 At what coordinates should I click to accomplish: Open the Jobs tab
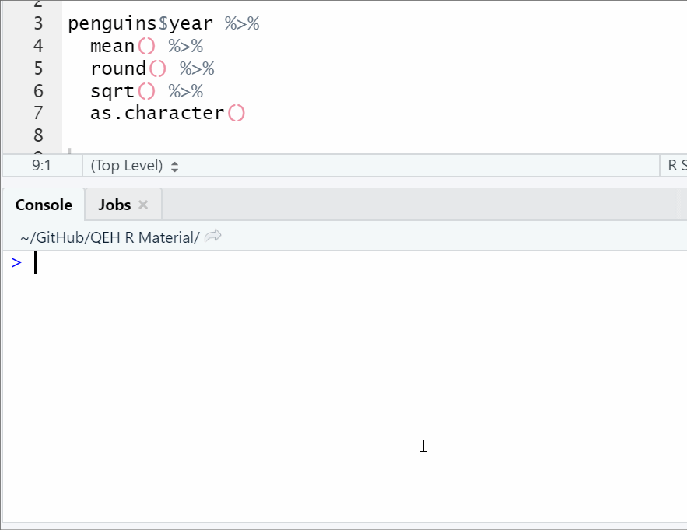pyautogui.click(x=114, y=205)
